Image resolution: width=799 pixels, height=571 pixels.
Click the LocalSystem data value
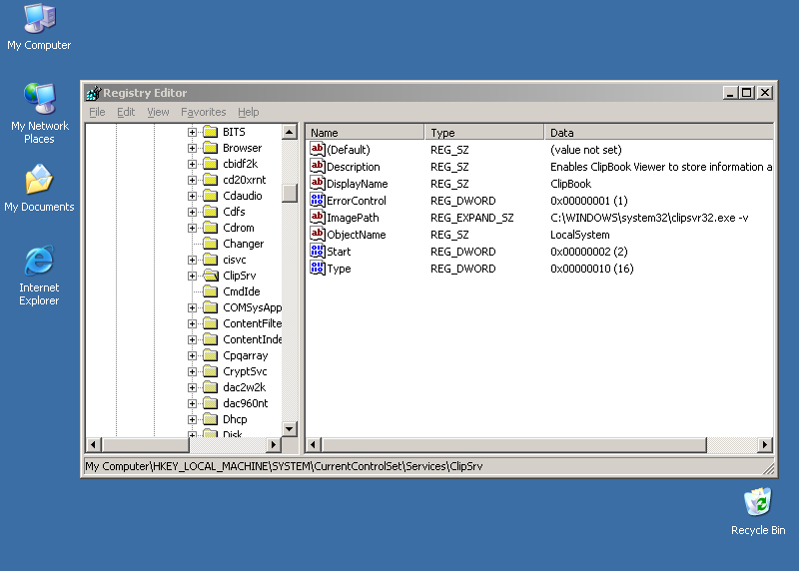point(580,235)
